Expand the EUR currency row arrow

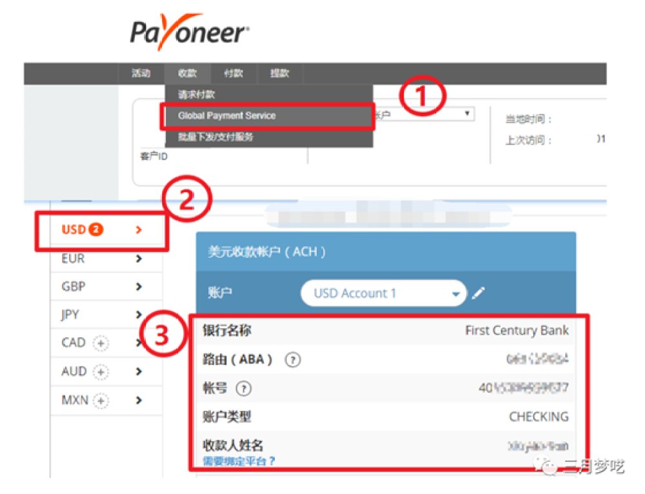139,259
